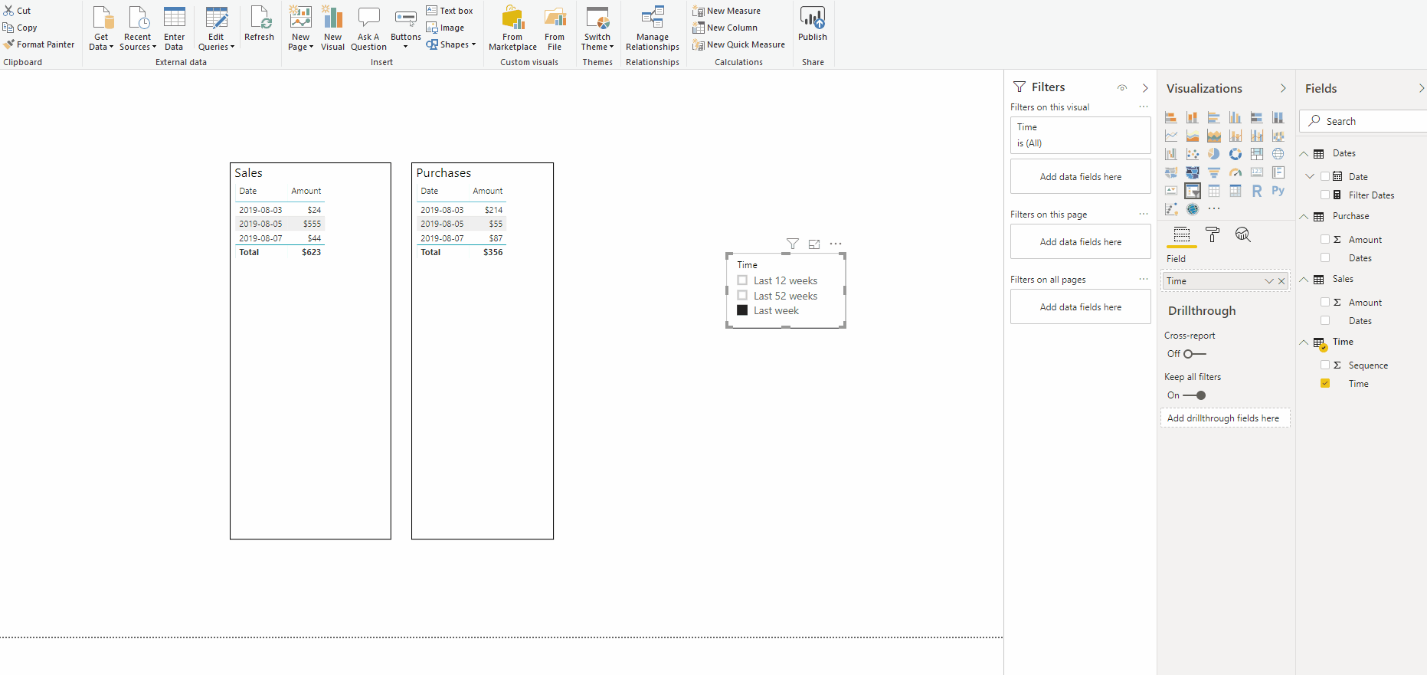Image resolution: width=1427 pixels, height=675 pixels.
Task: Click the Refresh icon in the ribbon
Action: [259, 23]
